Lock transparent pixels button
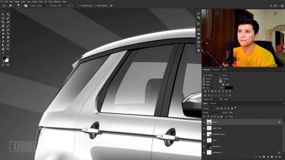 click(x=208, y=116)
